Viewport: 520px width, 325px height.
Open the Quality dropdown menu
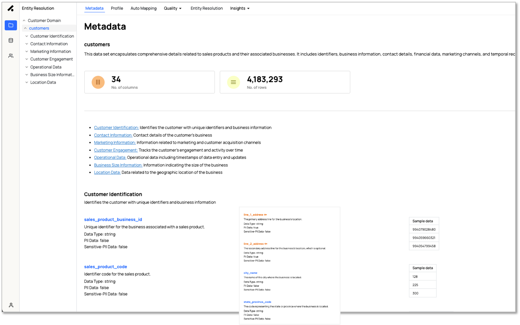pyautogui.click(x=173, y=8)
